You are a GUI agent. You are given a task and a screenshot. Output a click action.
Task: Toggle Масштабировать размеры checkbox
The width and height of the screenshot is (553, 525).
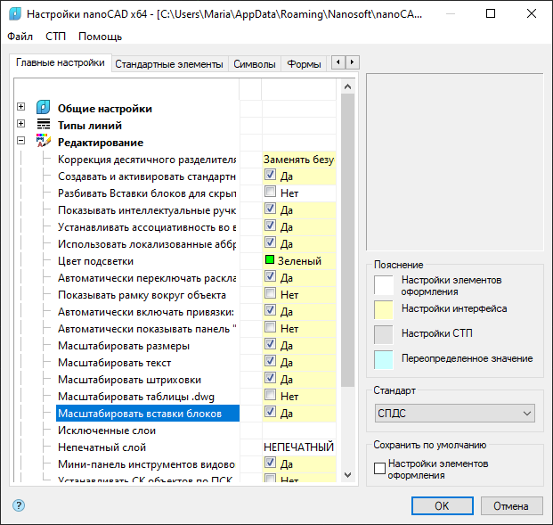(x=270, y=345)
